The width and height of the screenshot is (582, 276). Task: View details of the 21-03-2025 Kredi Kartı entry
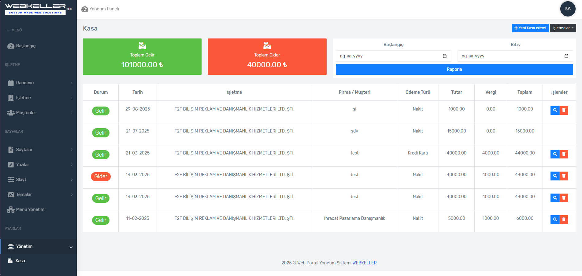point(555,154)
